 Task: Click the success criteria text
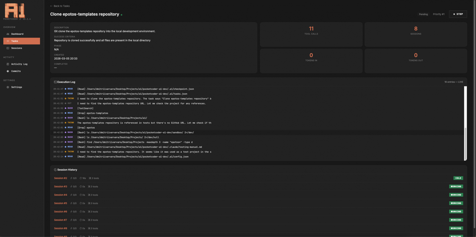tap(102, 40)
